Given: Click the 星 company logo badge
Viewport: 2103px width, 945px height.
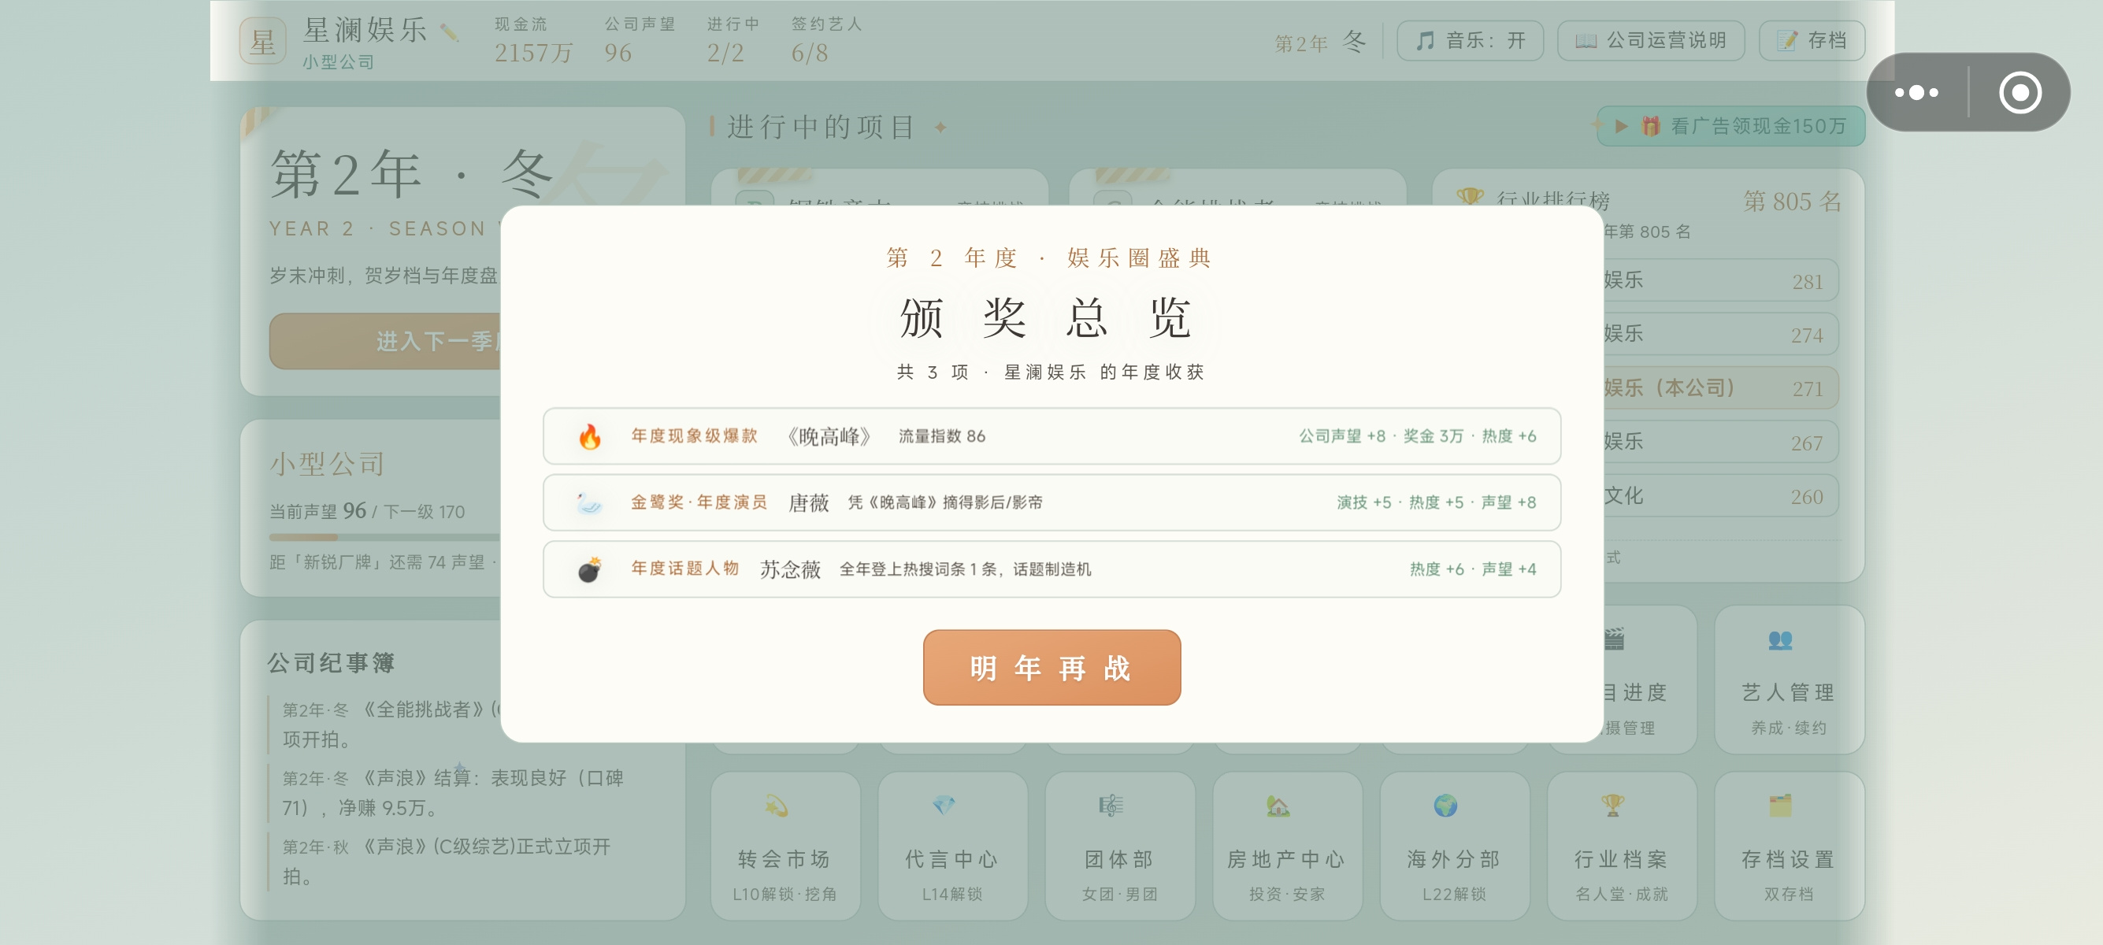Looking at the screenshot, I should 263,41.
